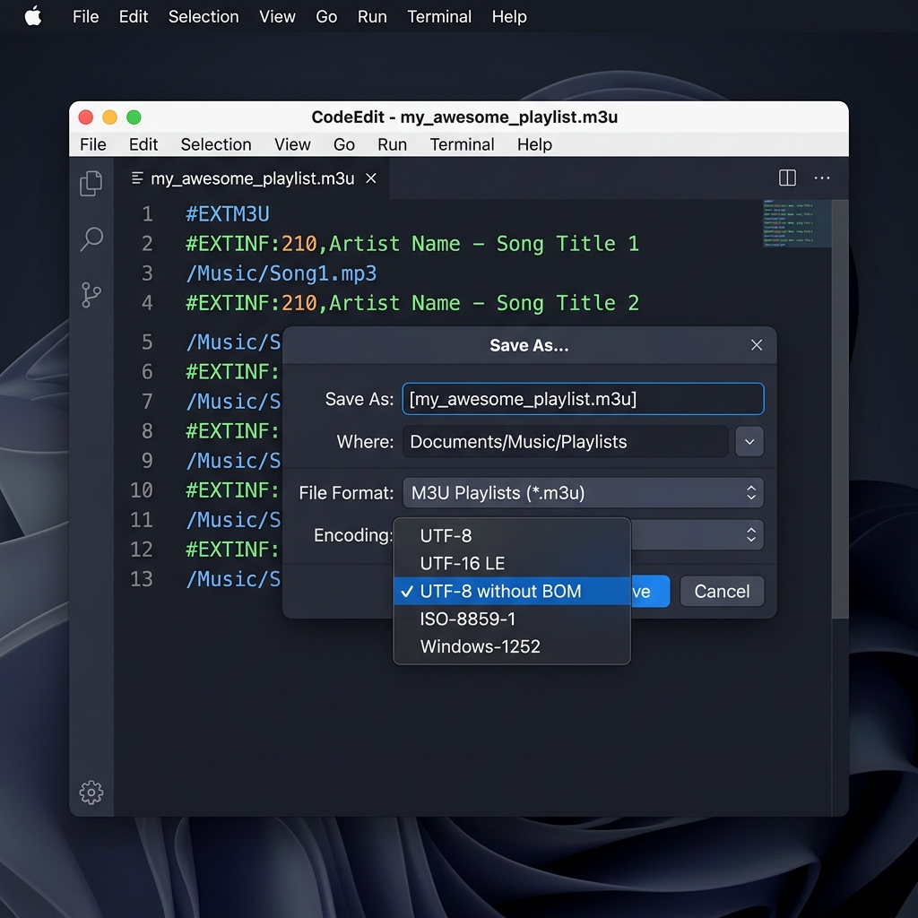Open the Apple menu
This screenshot has height=918, width=918.
[x=33, y=16]
